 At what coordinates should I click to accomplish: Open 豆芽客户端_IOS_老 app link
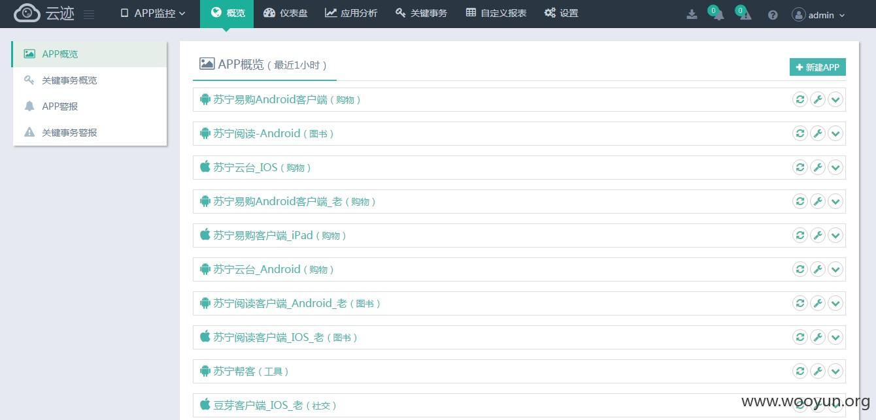(268, 405)
